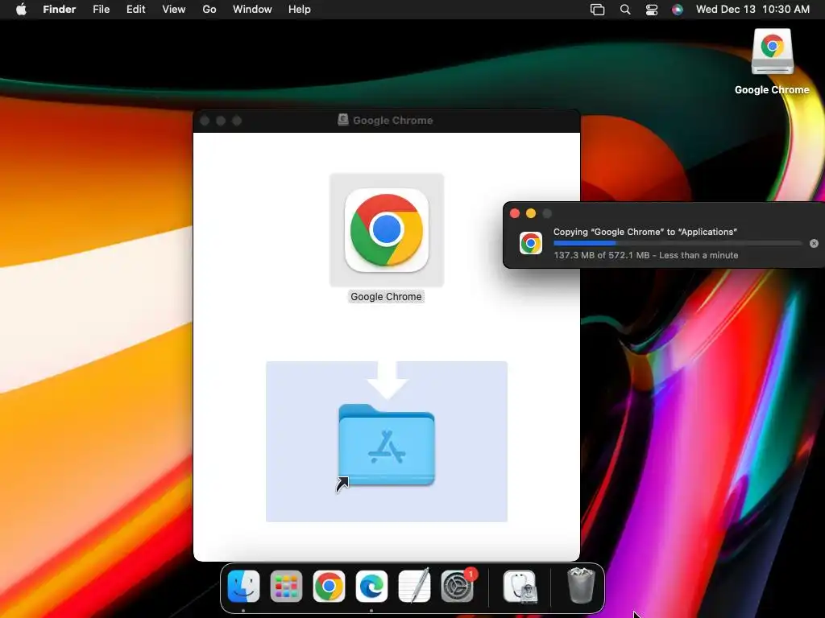
Task: Open the View menu
Action: coord(174,10)
